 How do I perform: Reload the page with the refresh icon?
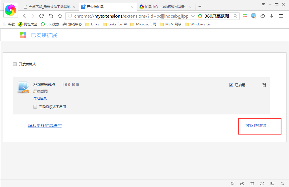[42, 16]
